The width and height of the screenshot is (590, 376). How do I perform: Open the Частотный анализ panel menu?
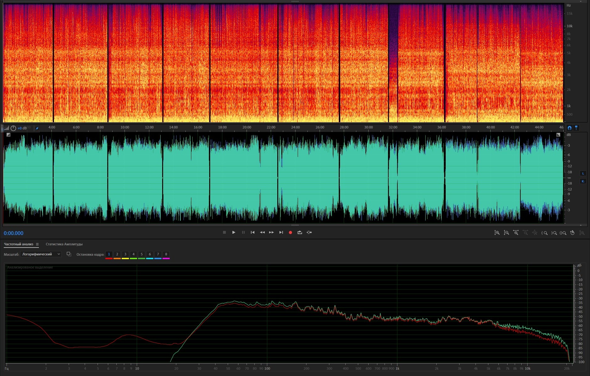[37, 244]
